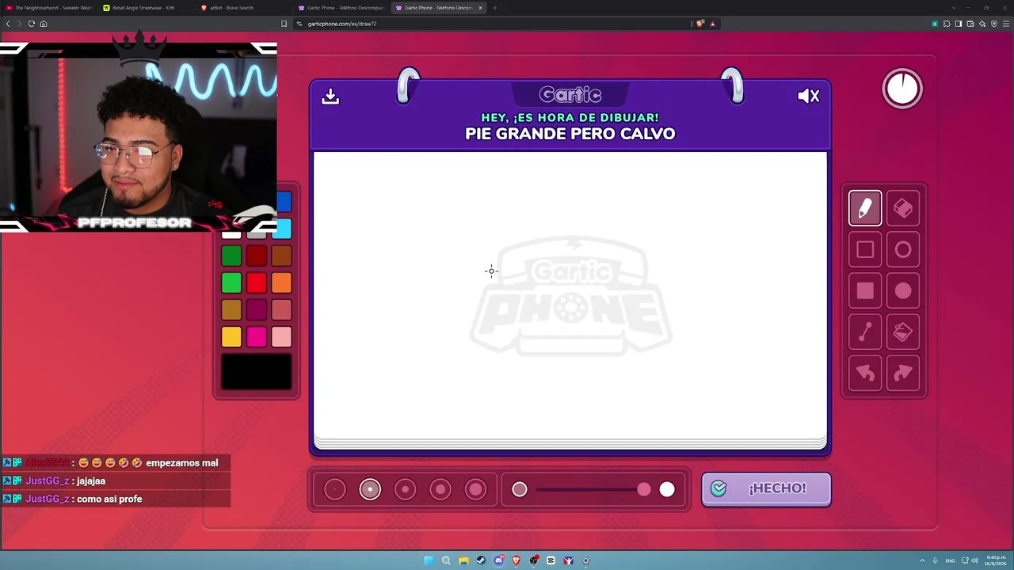Pick the brown color swatch
1014x570 pixels.
tap(281, 256)
